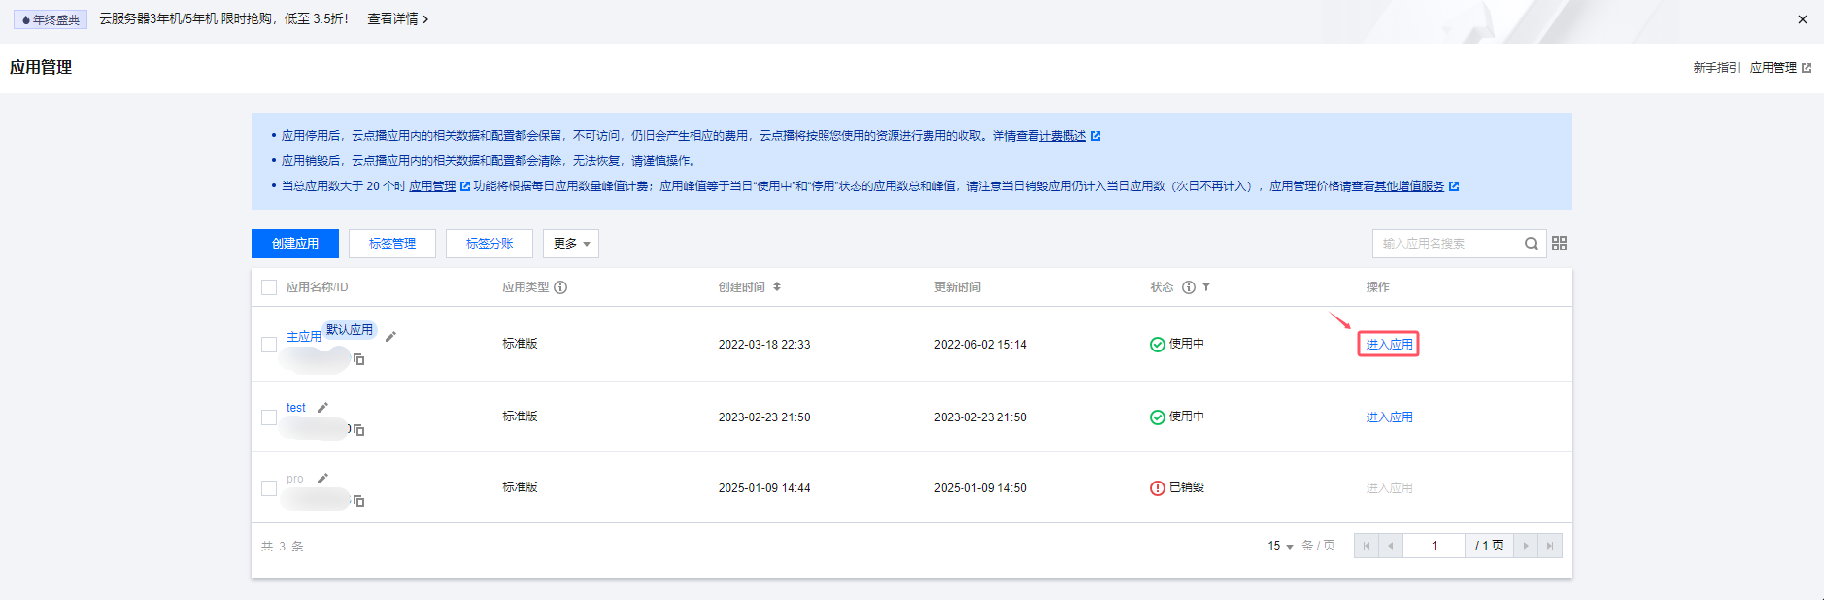Select the pro row checkbox

point(269,488)
